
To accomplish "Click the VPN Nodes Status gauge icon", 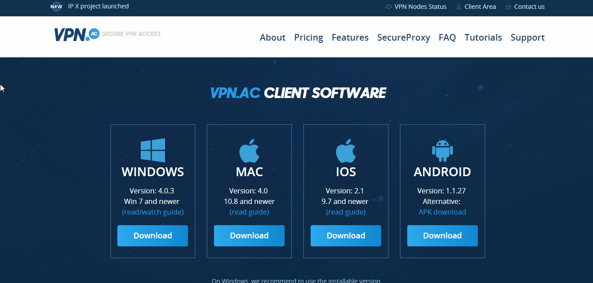I will [x=389, y=7].
